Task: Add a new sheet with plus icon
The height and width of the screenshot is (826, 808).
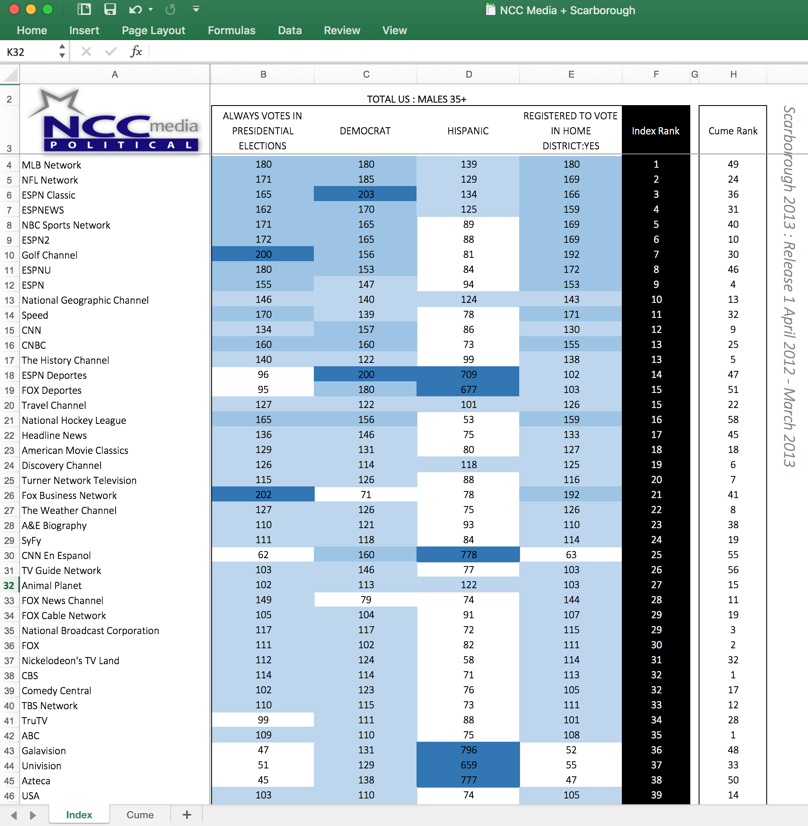Action: (187, 815)
